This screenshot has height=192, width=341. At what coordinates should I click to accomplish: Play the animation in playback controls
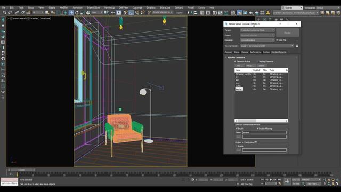[271, 180]
